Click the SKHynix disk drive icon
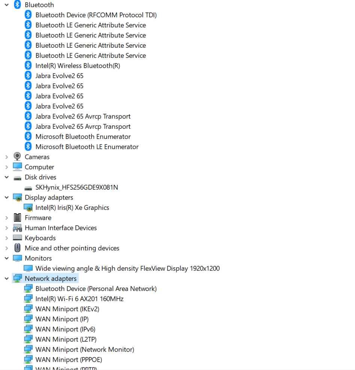Image resolution: width=355 pixels, height=370 pixels. (28, 188)
